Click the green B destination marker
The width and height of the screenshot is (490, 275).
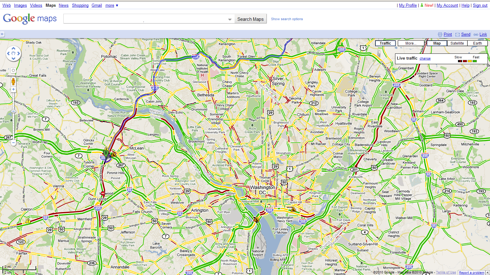pyautogui.click(x=106, y=153)
